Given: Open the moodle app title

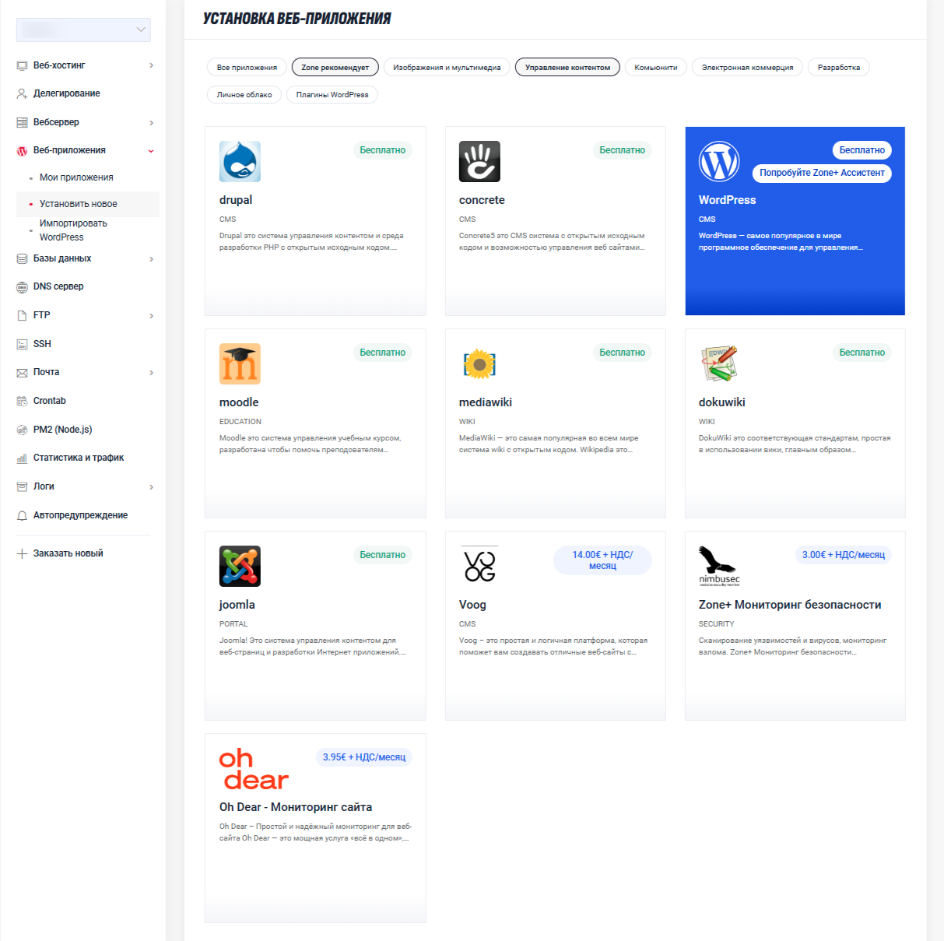Looking at the screenshot, I should 239,402.
